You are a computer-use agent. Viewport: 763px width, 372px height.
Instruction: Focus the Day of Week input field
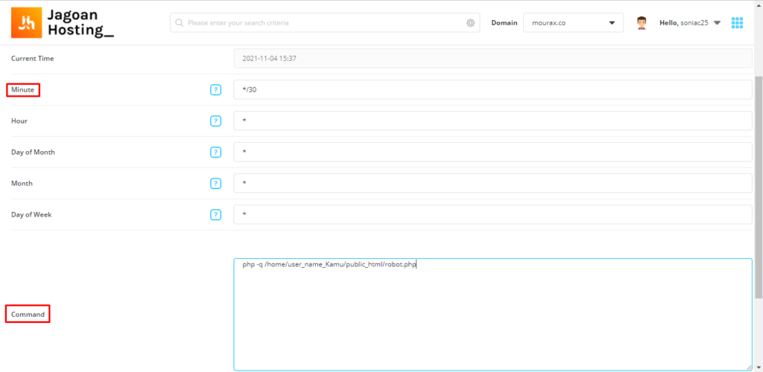[x=492, y=215]
